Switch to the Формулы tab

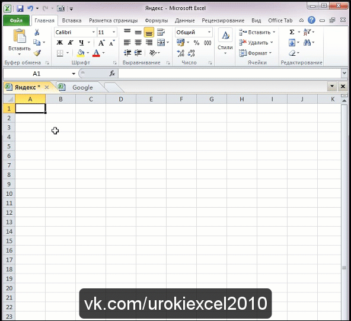click(x=157, y=21)
